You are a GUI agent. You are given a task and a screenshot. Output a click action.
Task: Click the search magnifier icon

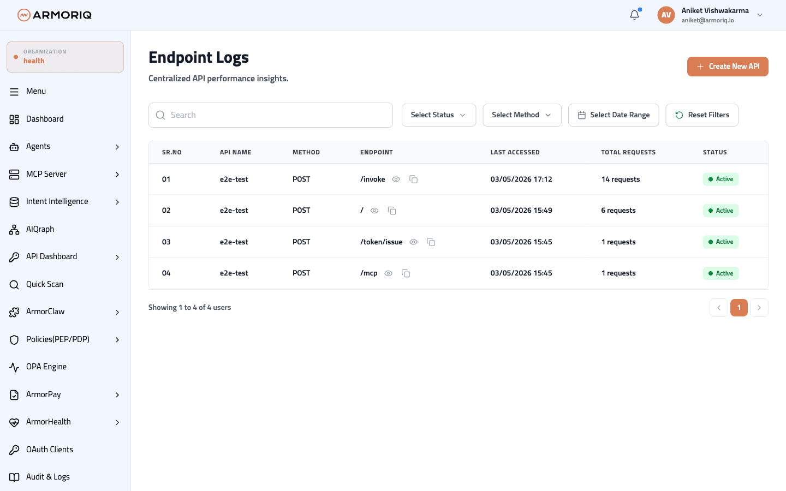pyautogui.click(x=160, y=115)
